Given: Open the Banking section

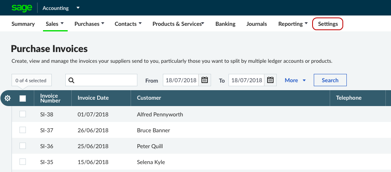Looking at the screenshot, I should 225,24.
